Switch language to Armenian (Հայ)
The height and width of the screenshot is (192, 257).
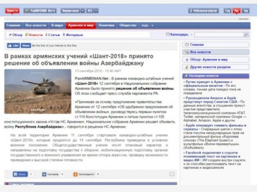pyautogui.click(x=245, y=11)
